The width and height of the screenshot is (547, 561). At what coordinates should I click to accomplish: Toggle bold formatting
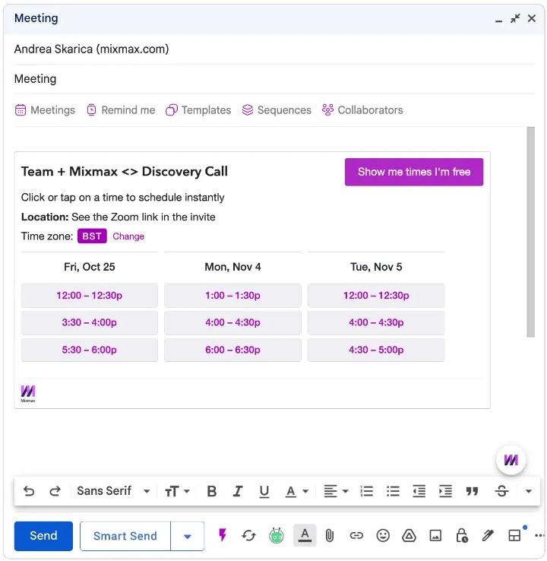[x=212, y=491]
